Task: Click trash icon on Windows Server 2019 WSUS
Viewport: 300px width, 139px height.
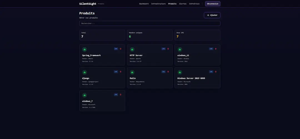Action: click(216, 72)
